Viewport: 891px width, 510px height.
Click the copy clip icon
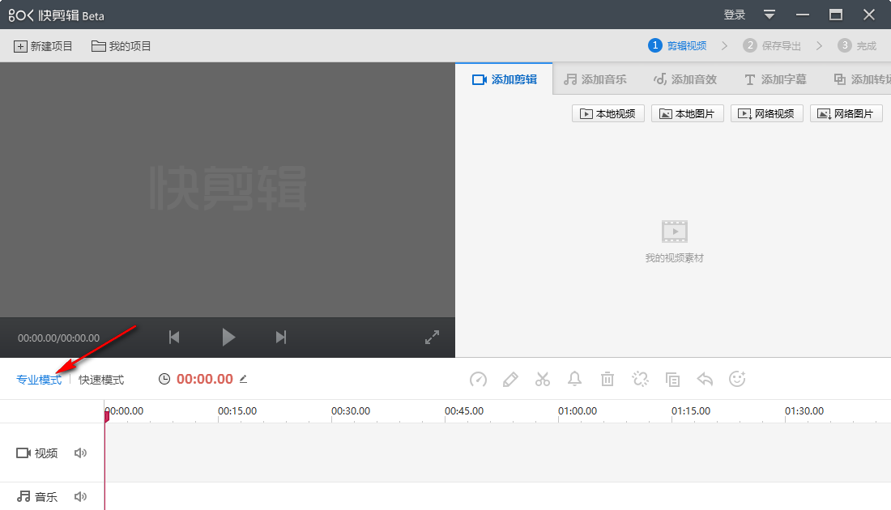(673, 379)
